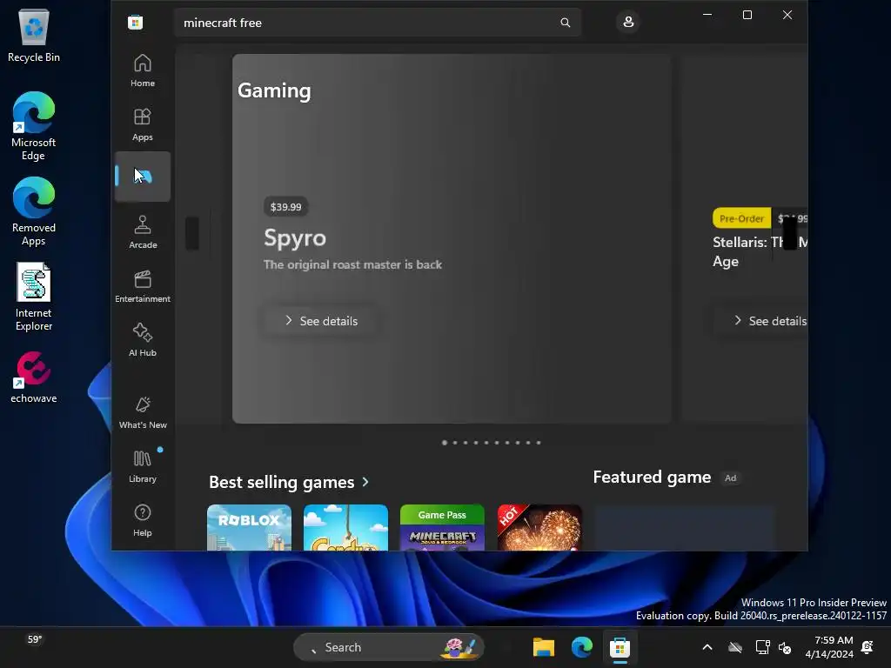The image size is (891, 668).
Task: Click the search box containing 'minecraft free'
Action: 378,23
